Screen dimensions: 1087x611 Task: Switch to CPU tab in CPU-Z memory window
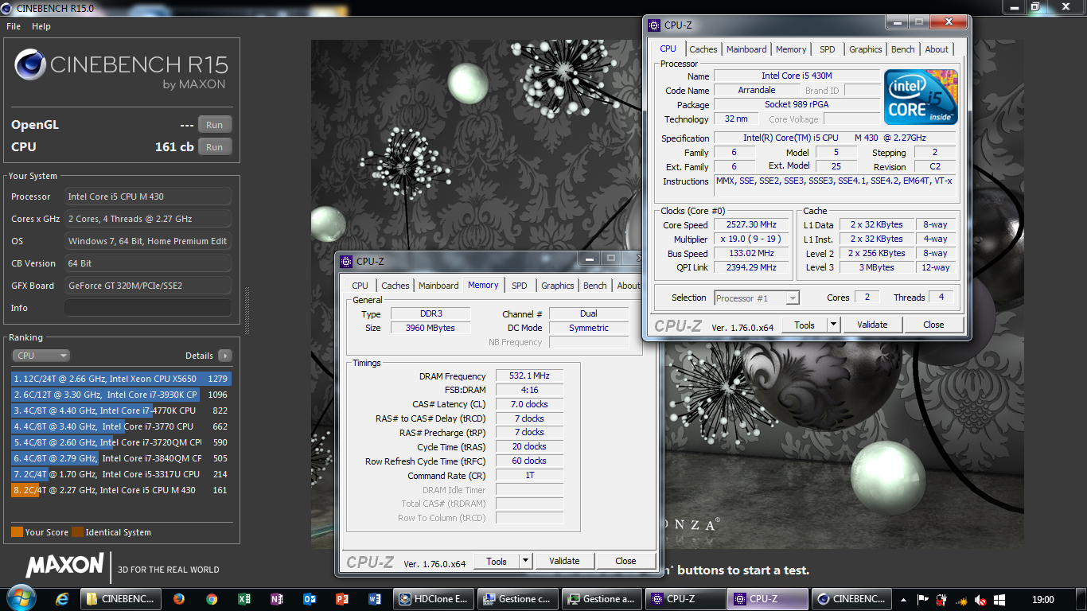(360, 286)
